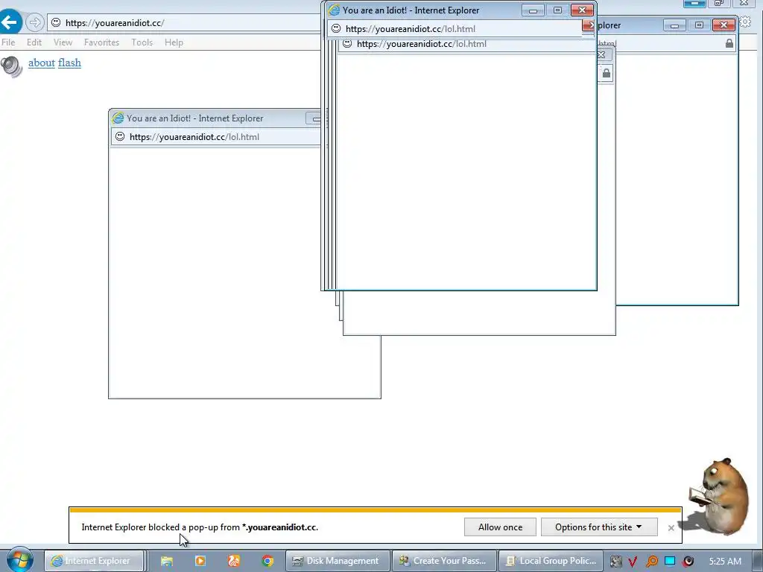The height and width of the screenshot is (572, 763).
Task: Close the right-side Explorer popup window
Action: (724, 25)
